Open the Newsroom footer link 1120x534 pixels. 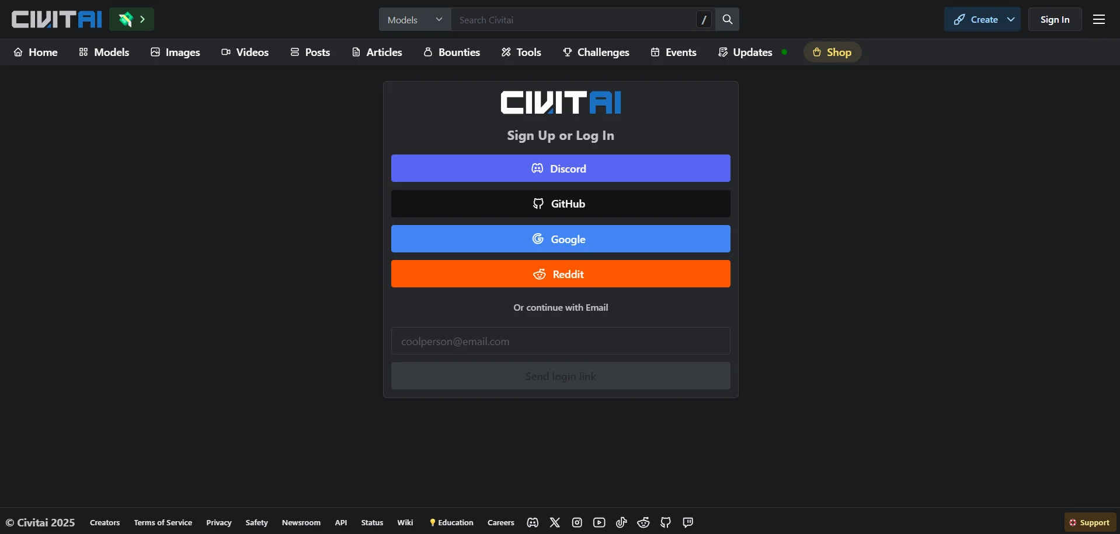tap(301, 522)
